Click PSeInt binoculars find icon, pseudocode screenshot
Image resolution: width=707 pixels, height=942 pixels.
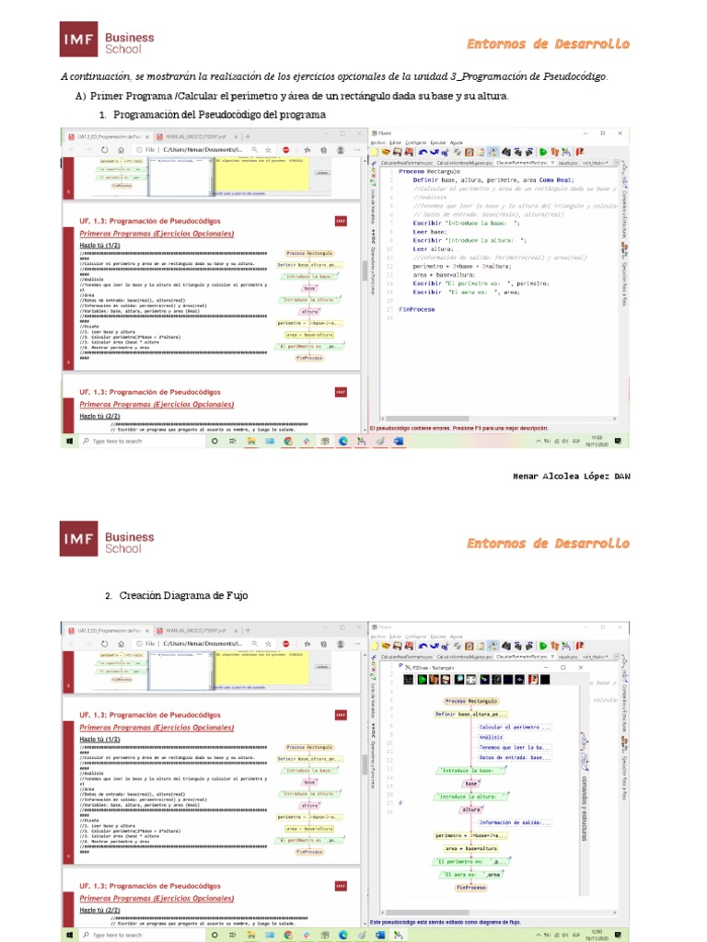[506, 152]
